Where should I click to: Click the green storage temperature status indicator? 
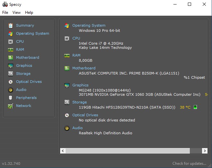click(195, 107)
